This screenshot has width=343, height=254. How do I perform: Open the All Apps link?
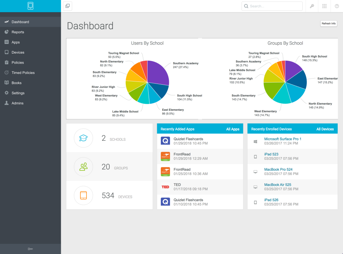[233, 129]
